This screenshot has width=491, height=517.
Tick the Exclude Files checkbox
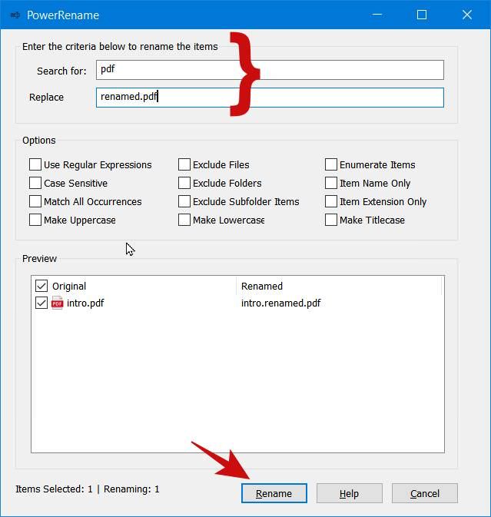coord(184,164)
